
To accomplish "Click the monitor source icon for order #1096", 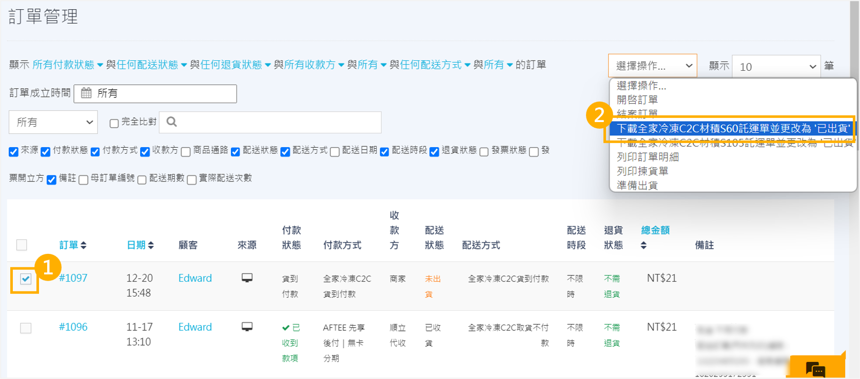I will tap(247, 327).
